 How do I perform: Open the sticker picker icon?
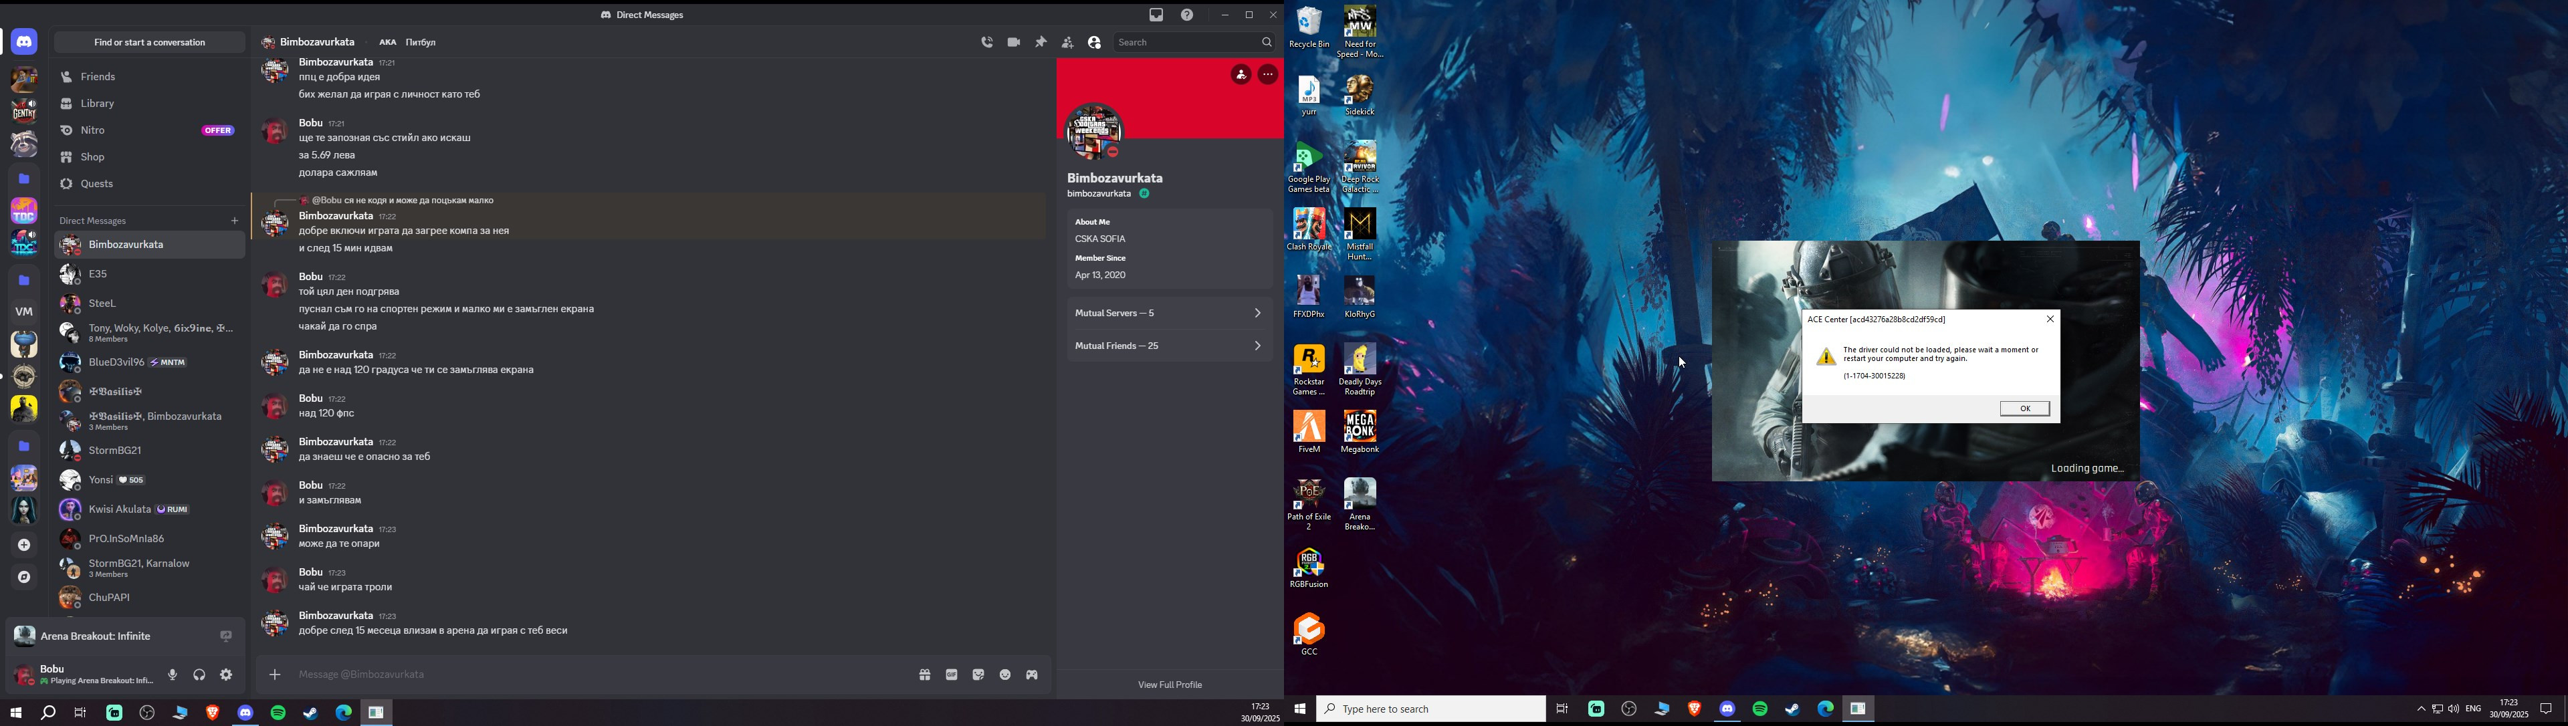[x=979, y=675]
